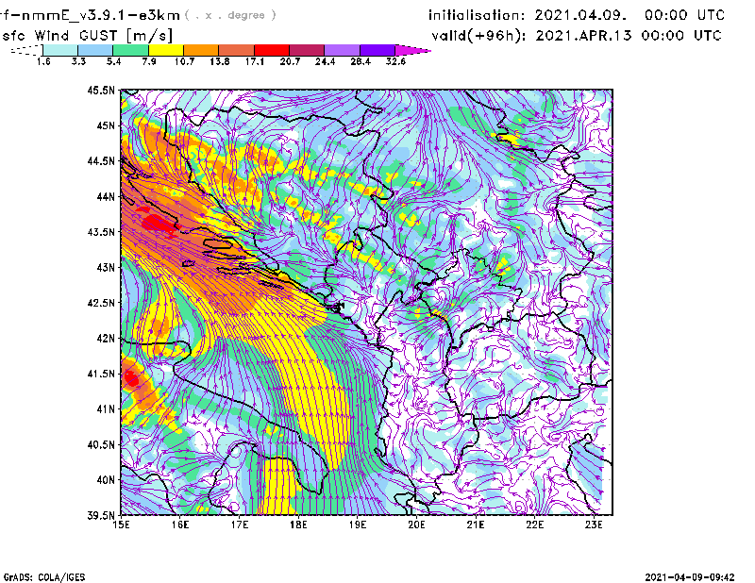Click the 'sfc Wind GUST [m/s]' title

coord(87,36)
